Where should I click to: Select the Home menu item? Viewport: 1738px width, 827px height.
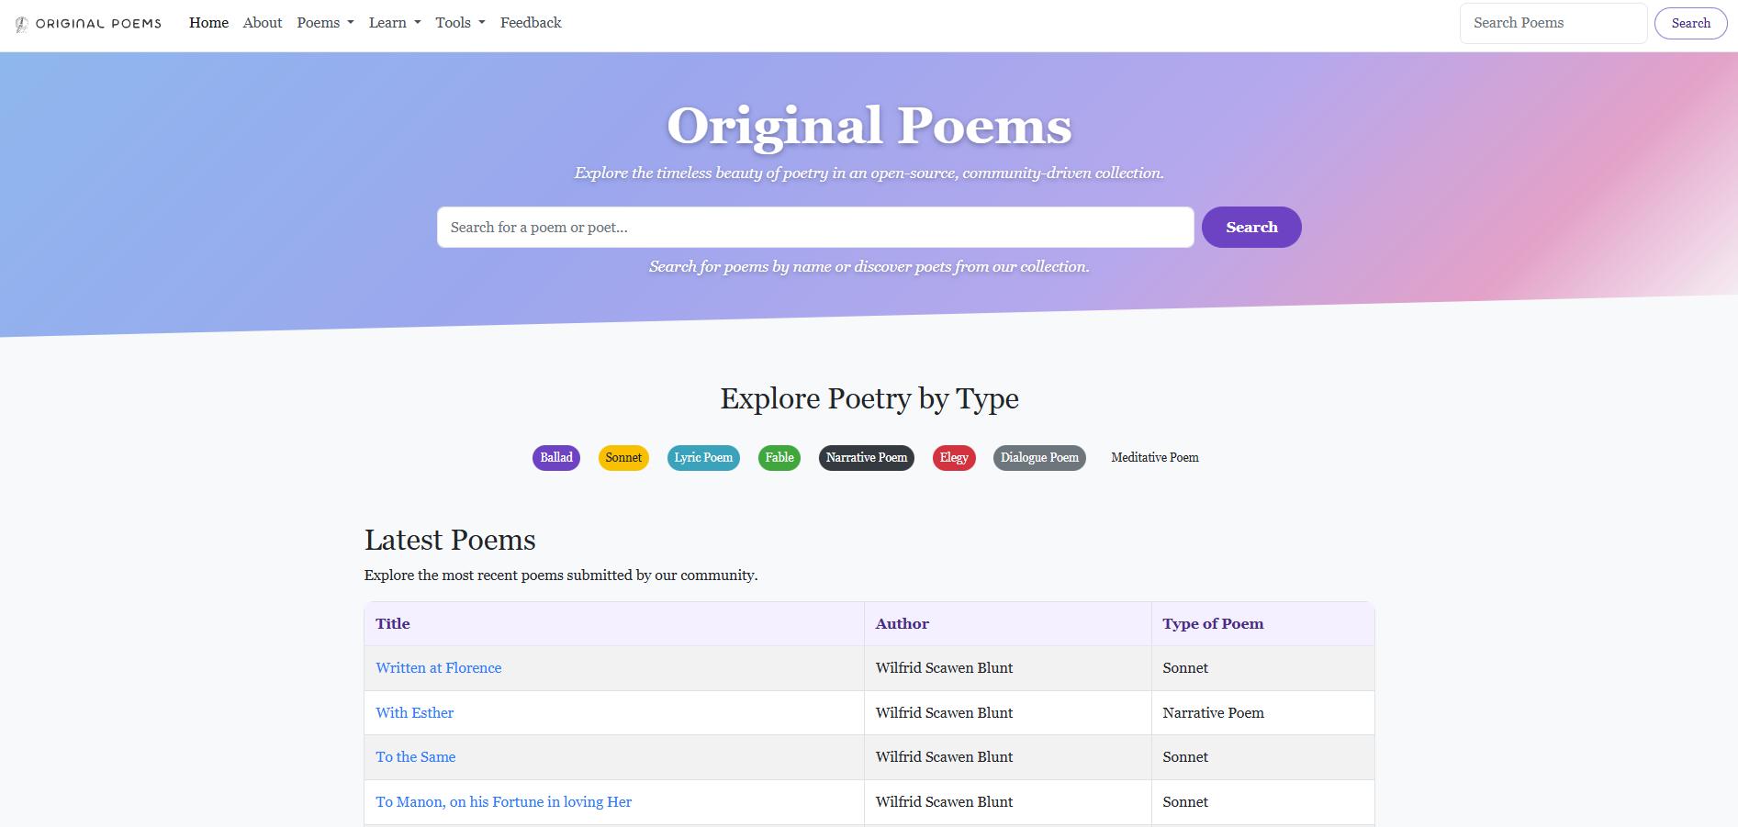point(208,22)
